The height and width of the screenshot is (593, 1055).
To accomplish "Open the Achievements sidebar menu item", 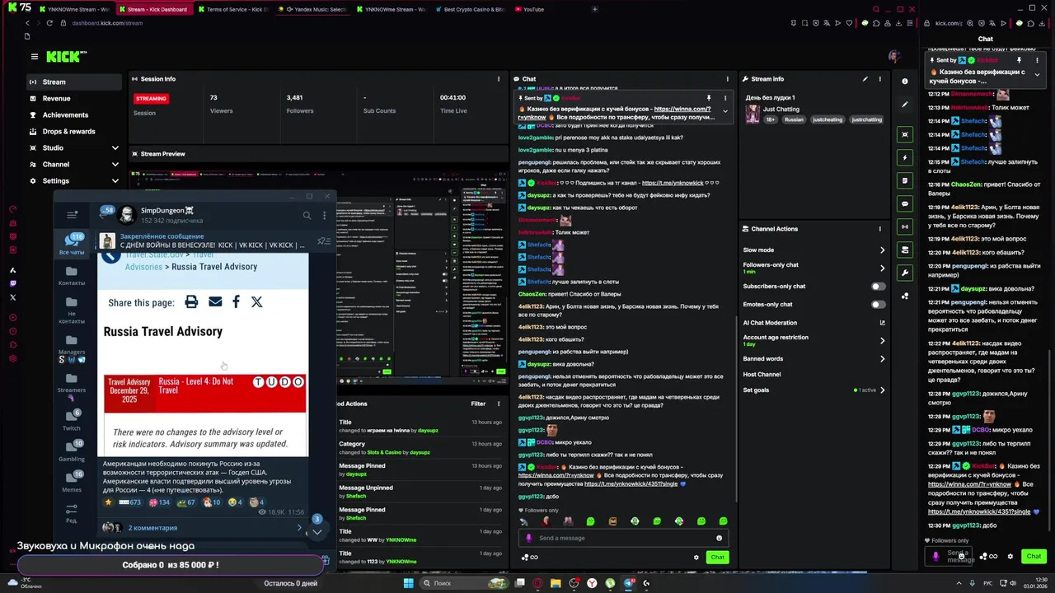I will coord(74,115).
